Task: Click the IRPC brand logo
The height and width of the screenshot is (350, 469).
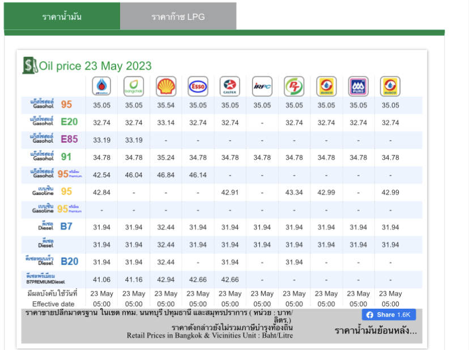Action: pyautogui.click(x=262, y=86)
